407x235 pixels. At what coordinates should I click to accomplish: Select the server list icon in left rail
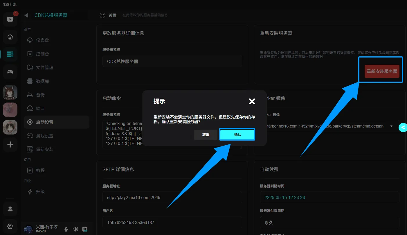click(10, 54)
